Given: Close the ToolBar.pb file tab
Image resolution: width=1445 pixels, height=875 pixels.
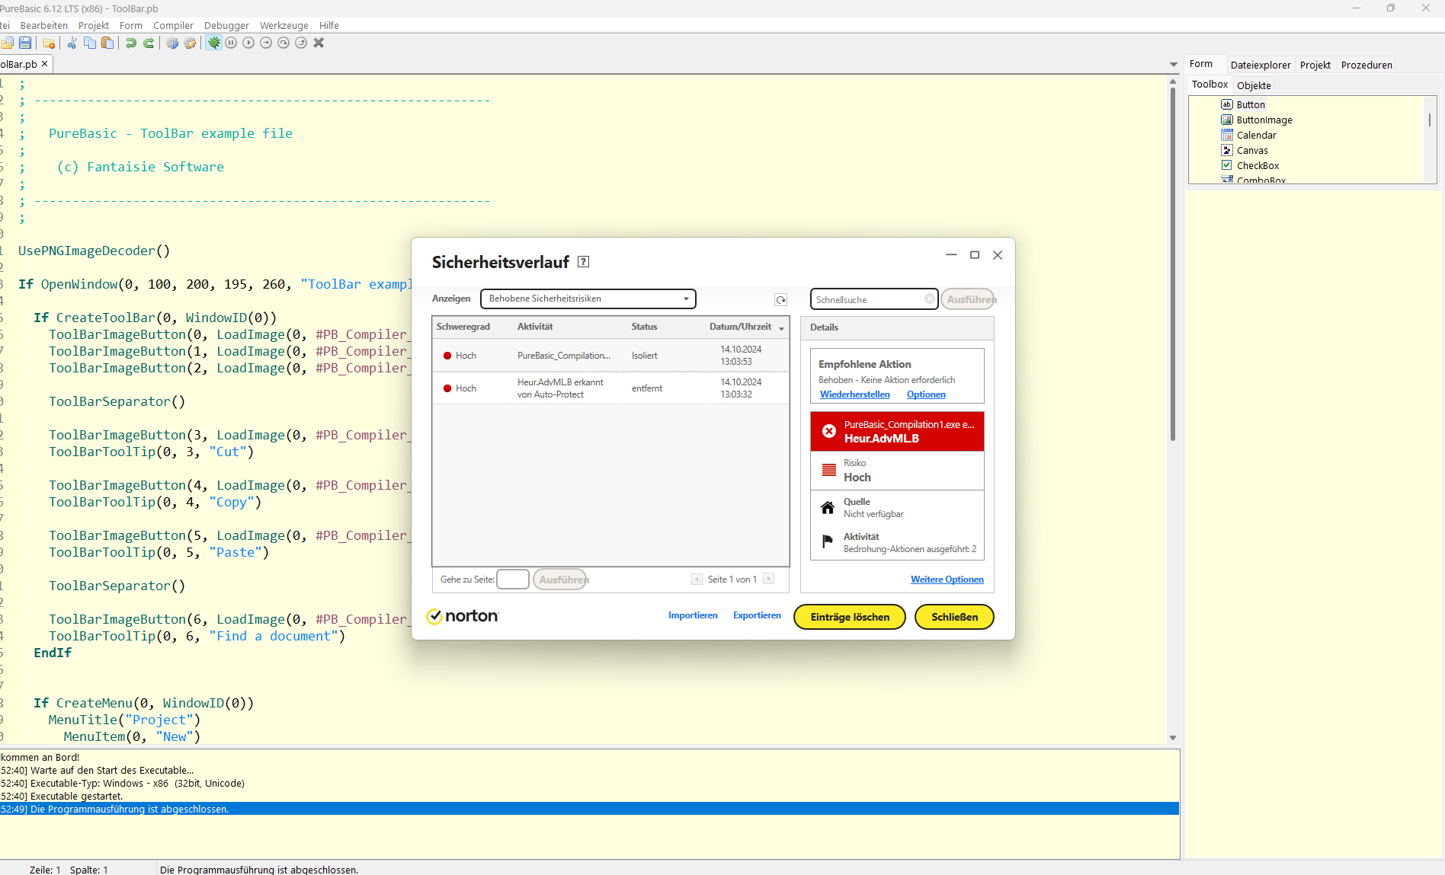Looking at the screenshot, I should (x=45, y=64).
